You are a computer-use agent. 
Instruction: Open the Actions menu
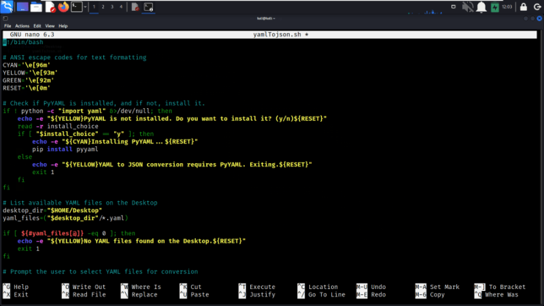pos(22,26)
